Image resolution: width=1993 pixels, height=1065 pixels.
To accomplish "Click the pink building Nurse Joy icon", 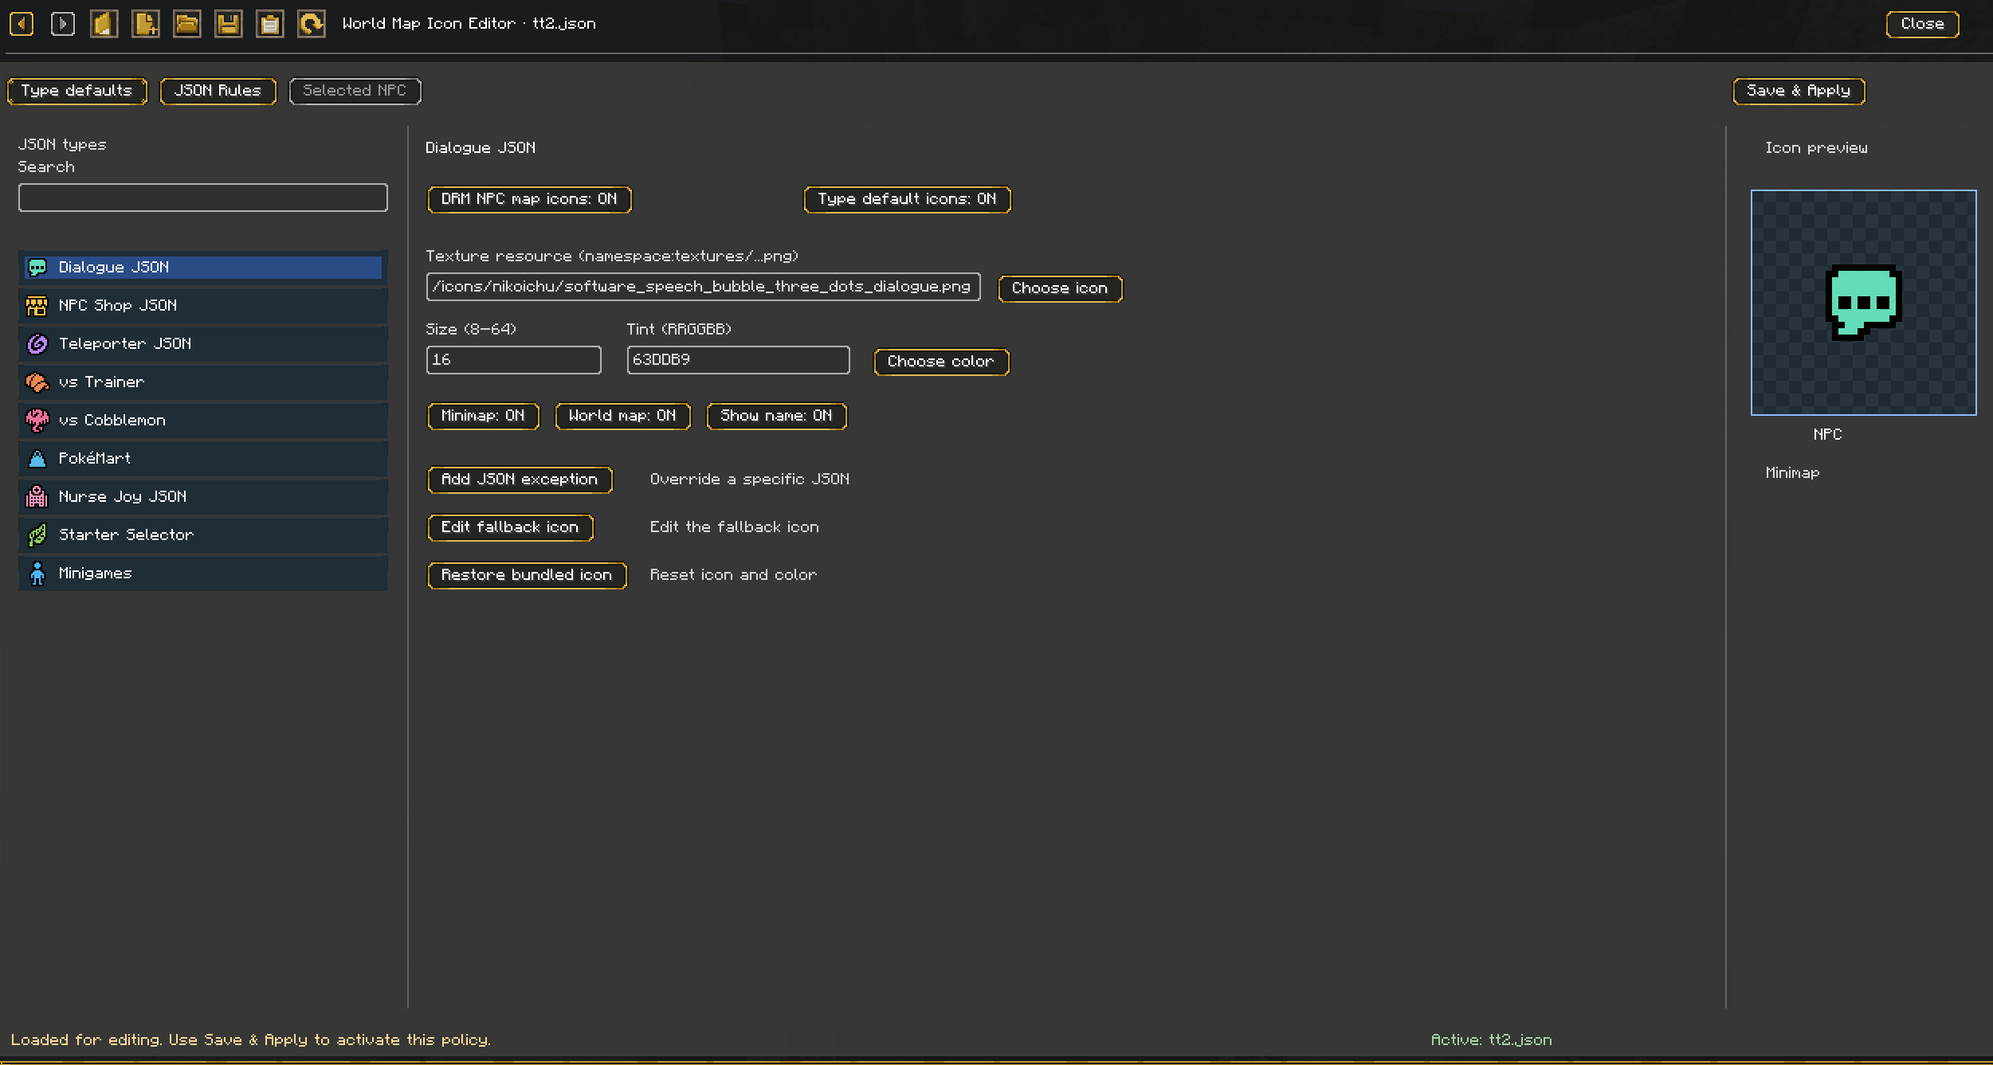I will (37, 497).
